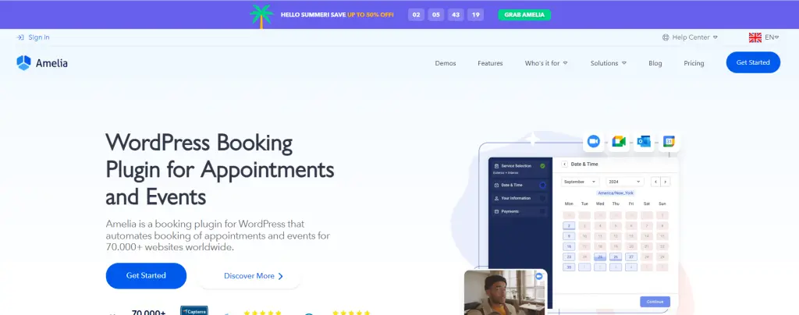Click the palm tree promo icon
Image resolution: width=799 pixels, height=315 pixels.
tap(261, 16)
